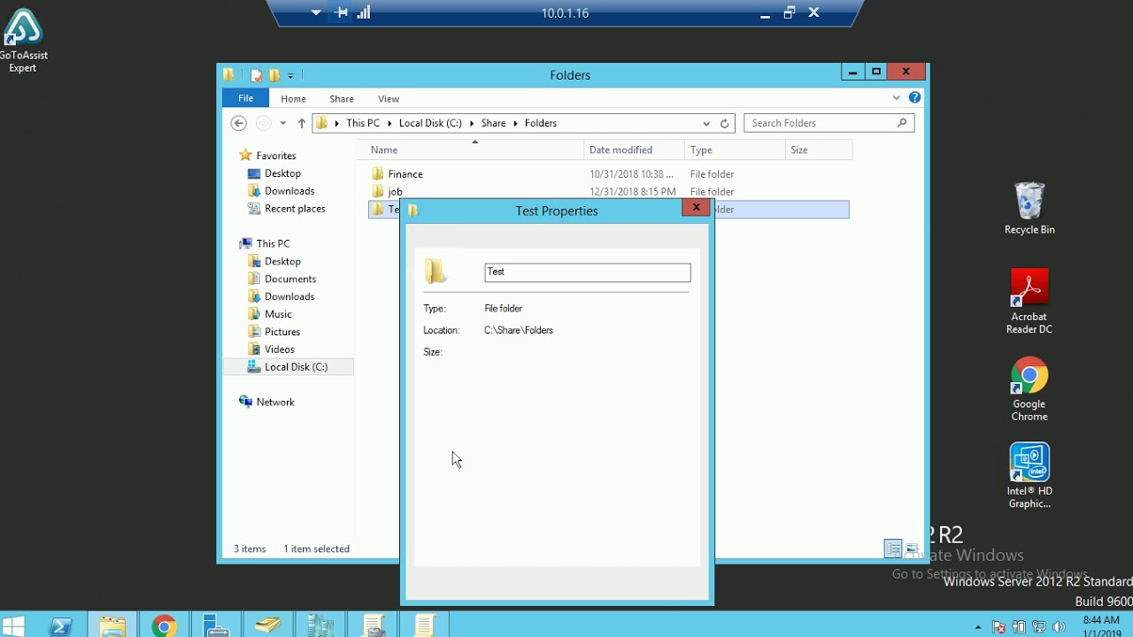Show hidden tray icons arrow
This screenshot has width=1133, height=637.
(x=978, y=628)
